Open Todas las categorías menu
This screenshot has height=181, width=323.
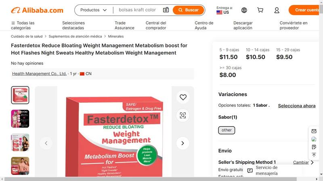[x=23, y=25]
